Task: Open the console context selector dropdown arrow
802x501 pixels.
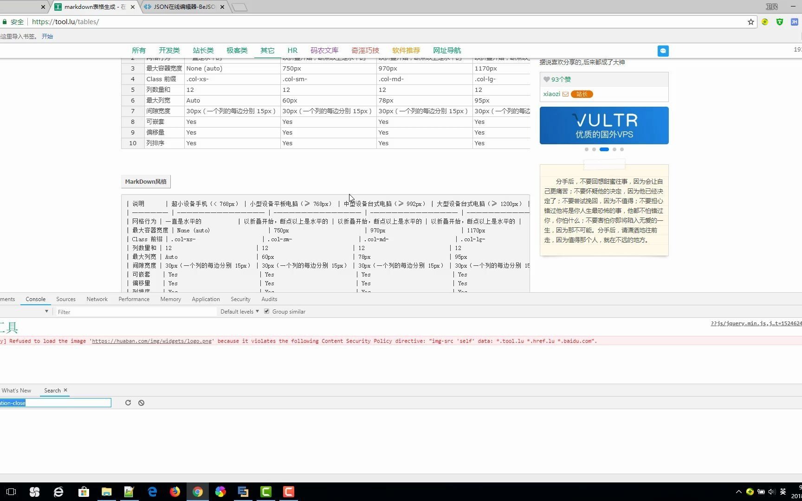Action: tap(46, 311)
